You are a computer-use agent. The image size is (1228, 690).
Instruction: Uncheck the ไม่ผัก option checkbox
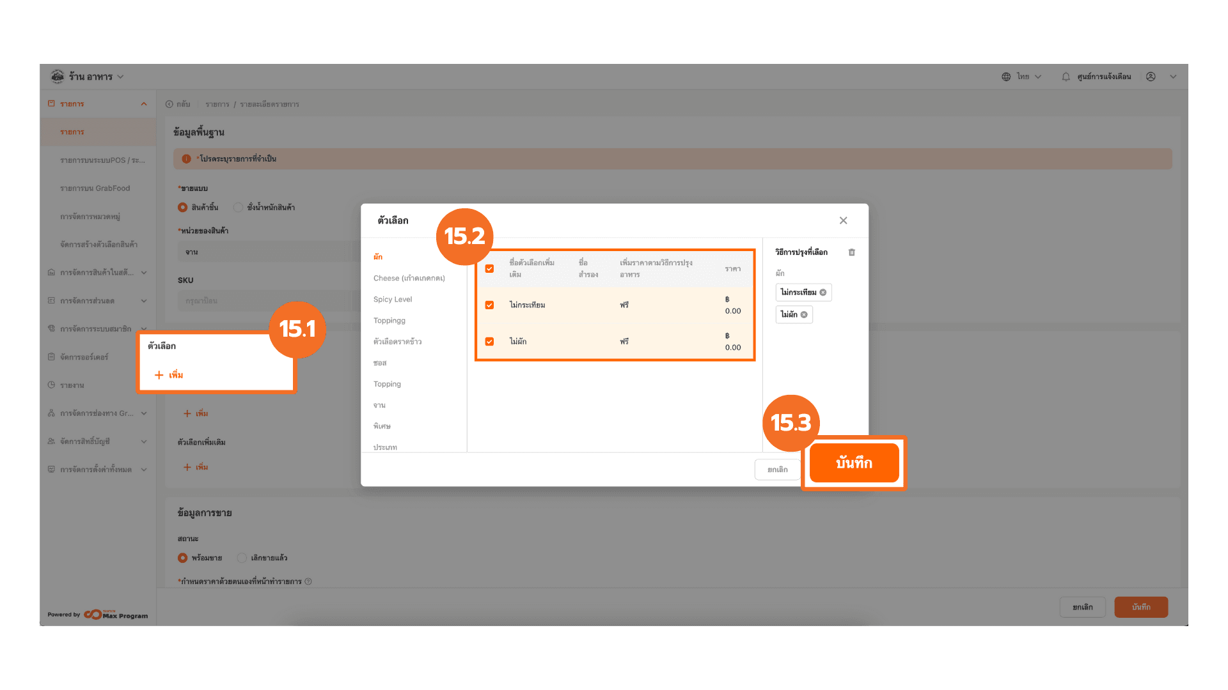tap(489, 342)
